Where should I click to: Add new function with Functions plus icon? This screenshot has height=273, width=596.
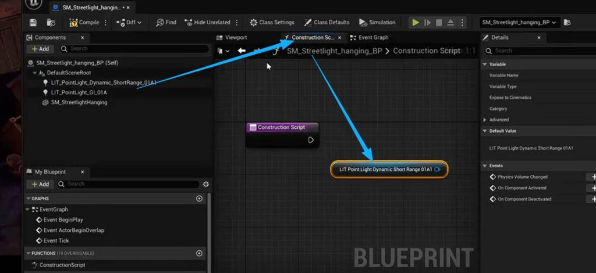(199, 253)
